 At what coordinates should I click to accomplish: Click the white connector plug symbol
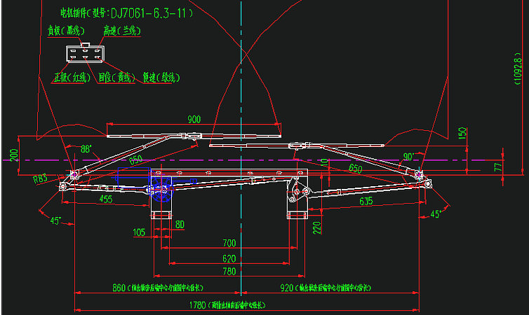pos(83,54)
